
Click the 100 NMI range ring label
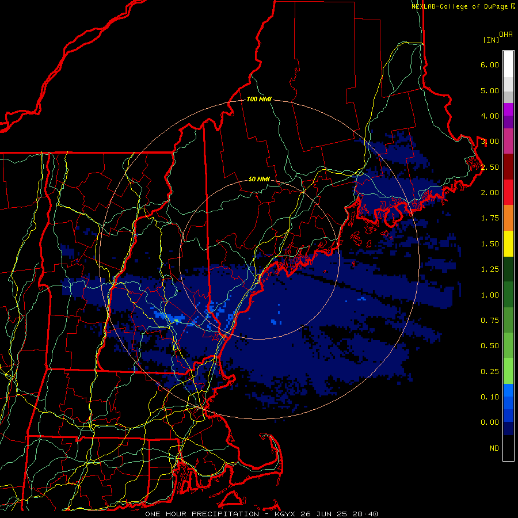click(259, 99)
